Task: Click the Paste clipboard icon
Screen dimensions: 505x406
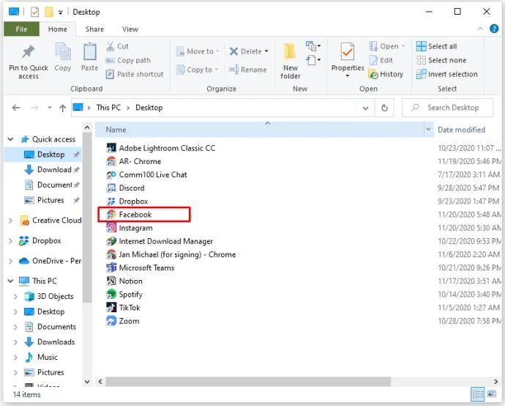Action: pyautogui.click(x=89, y=51)
